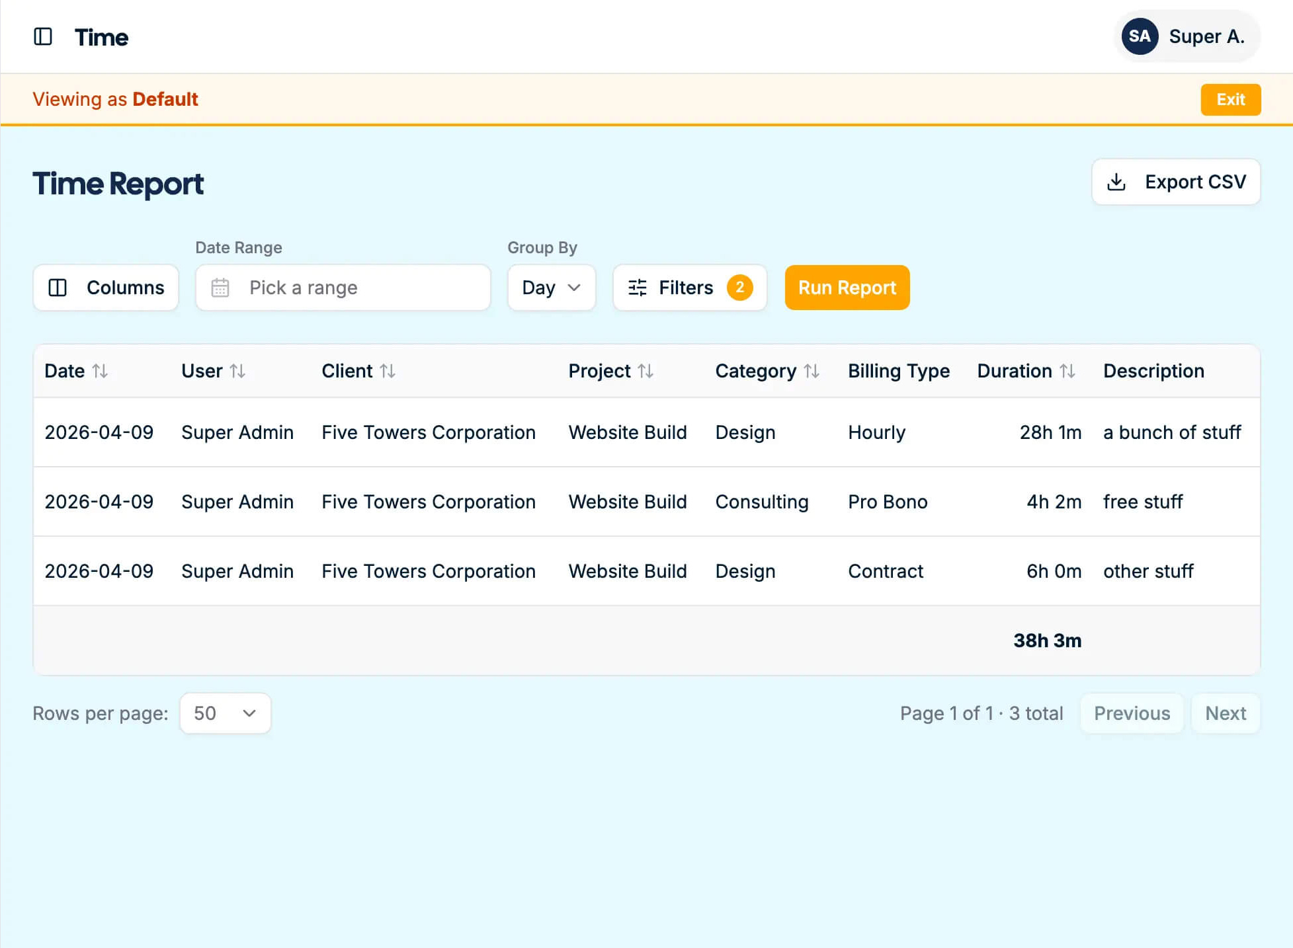This screenshot has width=1293, height=948.
Task: Click the 38h 3m total duration
Action: click(x=1048, y=641)
